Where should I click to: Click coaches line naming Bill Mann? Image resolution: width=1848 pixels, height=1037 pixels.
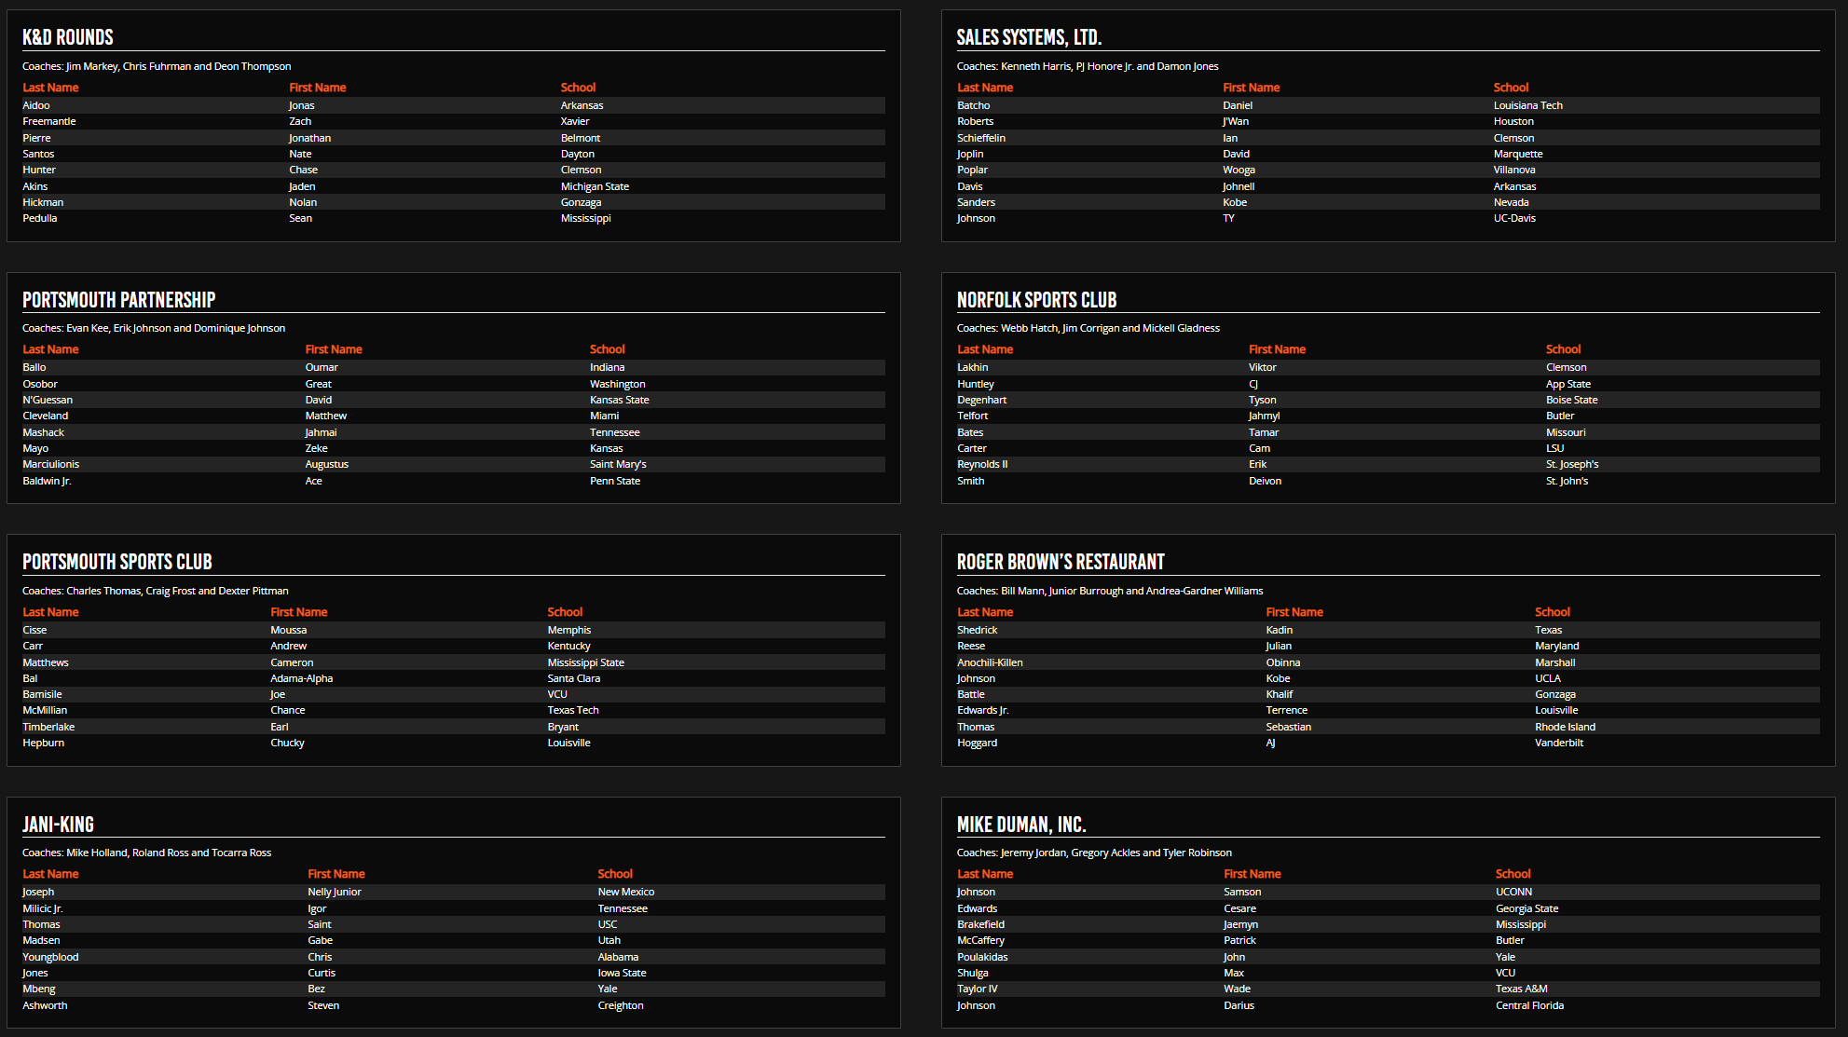(x=1110, y=591)
